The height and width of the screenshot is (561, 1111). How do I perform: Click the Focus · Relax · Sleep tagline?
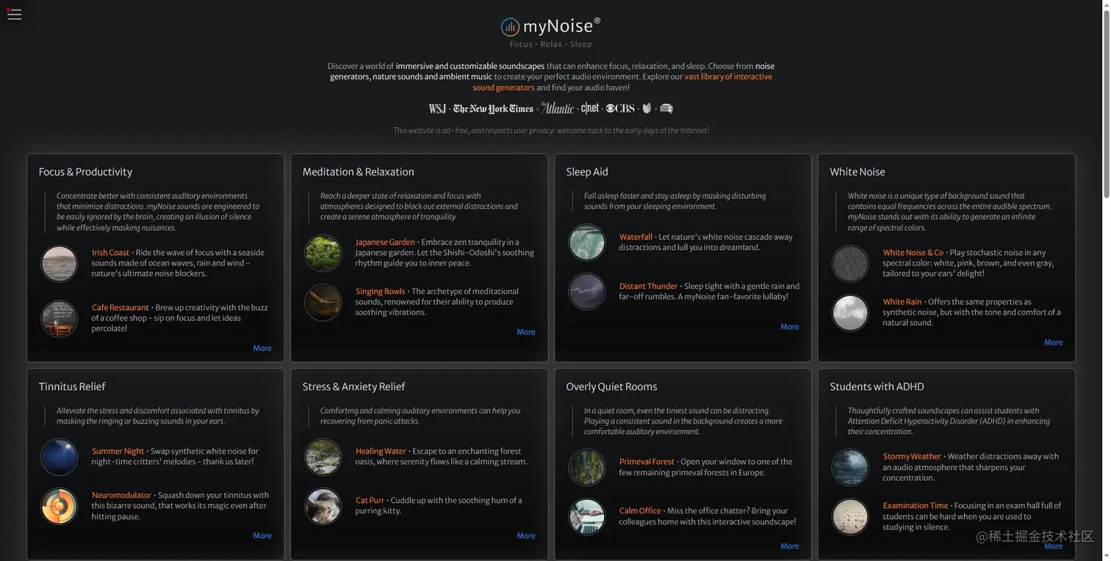(x=551, y=44)
